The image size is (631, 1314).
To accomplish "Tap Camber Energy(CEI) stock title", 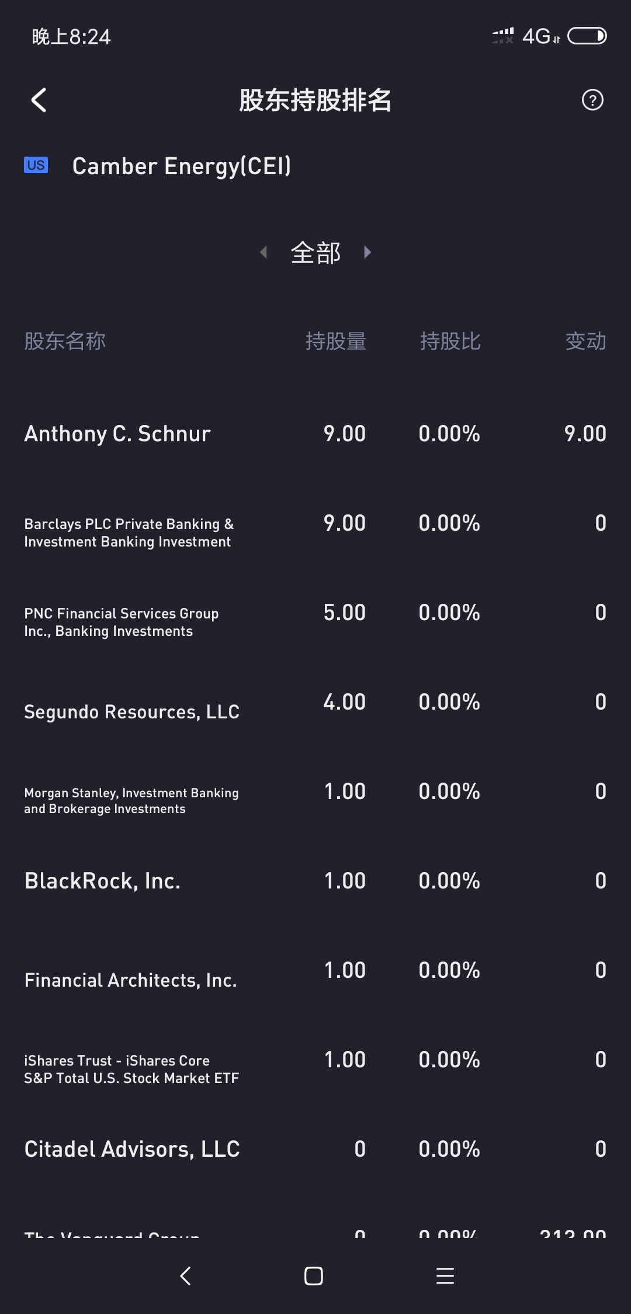I will point(181,166).
